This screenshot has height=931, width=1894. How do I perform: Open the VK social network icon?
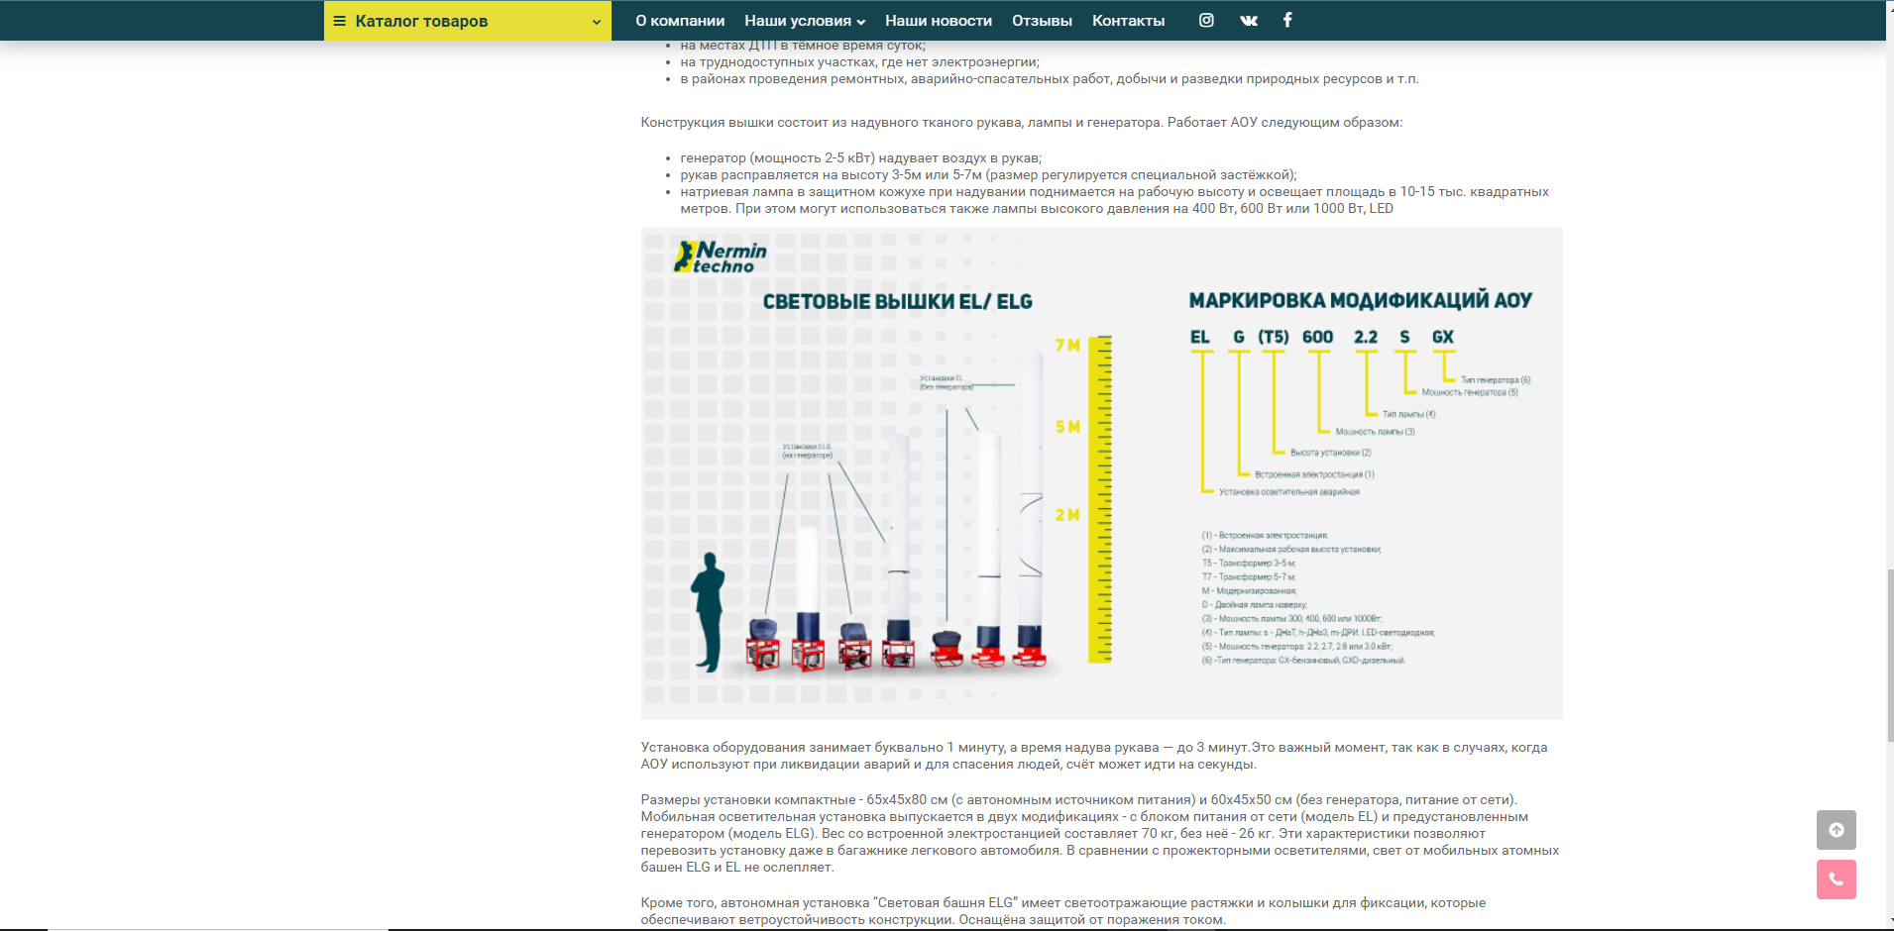1249,20
